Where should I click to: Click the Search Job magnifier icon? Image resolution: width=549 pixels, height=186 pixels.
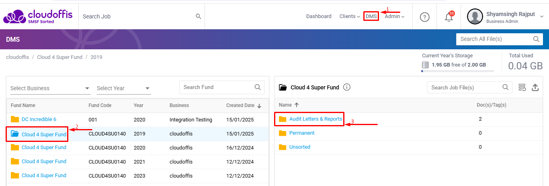coord(198,16)
